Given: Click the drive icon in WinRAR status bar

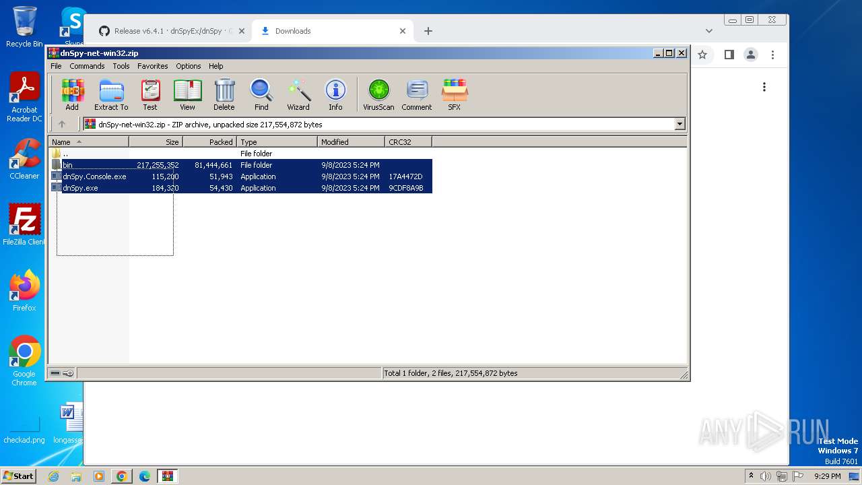Looking at the screenshot, I should point(55,373).
